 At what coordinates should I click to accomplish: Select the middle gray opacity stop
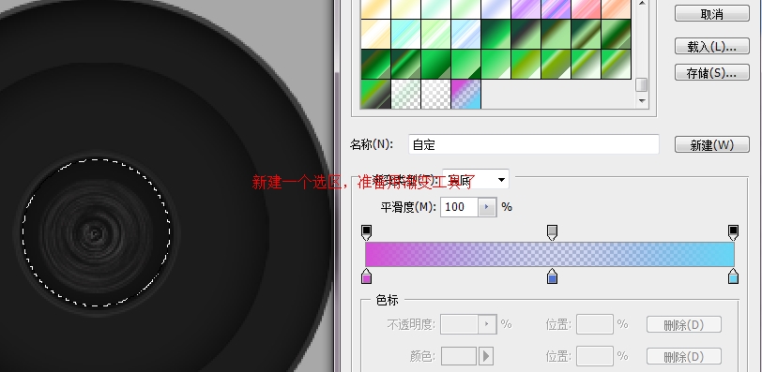click(552, 231)
